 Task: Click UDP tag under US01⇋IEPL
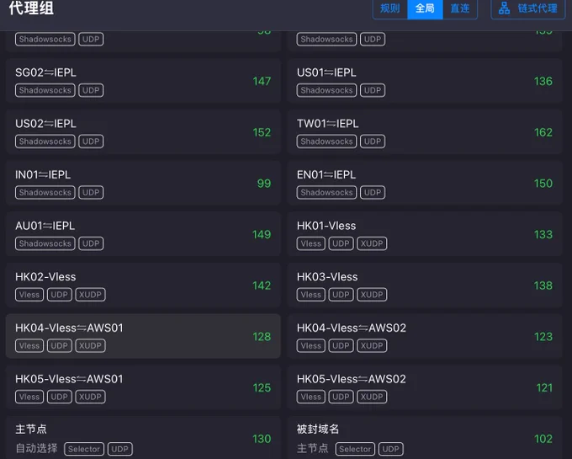373,90
